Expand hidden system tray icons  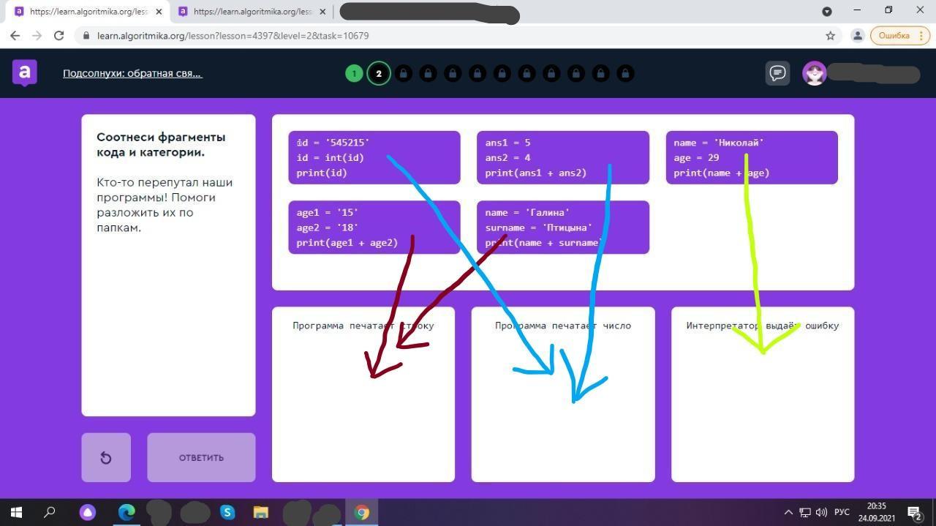click(788, 512)
